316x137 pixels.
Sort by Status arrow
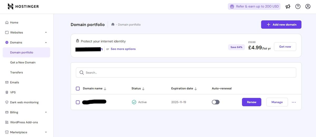tap(143, 89)
